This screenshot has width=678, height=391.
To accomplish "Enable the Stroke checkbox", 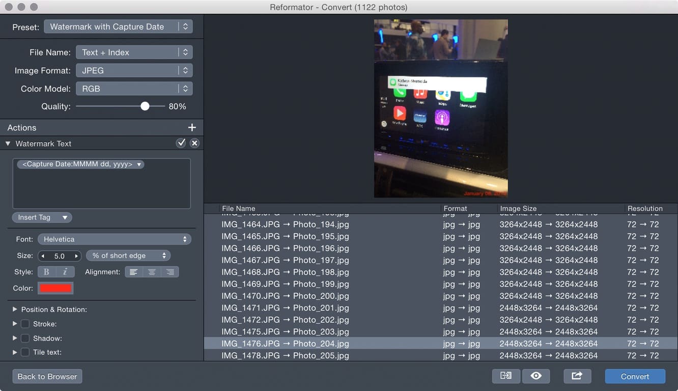I will 25,324.
